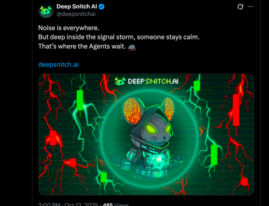The width and height of the screenshot is (269, 206).
Task: Click the 'That's where the Agents wait.' line
Action: 82,46
